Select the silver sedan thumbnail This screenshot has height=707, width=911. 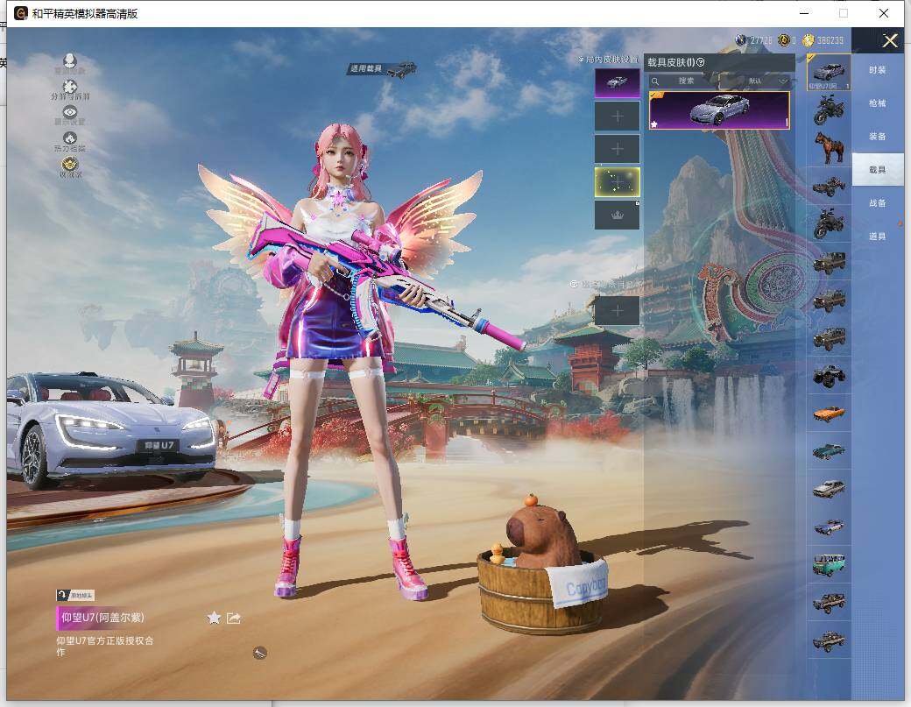pos(829,489)
